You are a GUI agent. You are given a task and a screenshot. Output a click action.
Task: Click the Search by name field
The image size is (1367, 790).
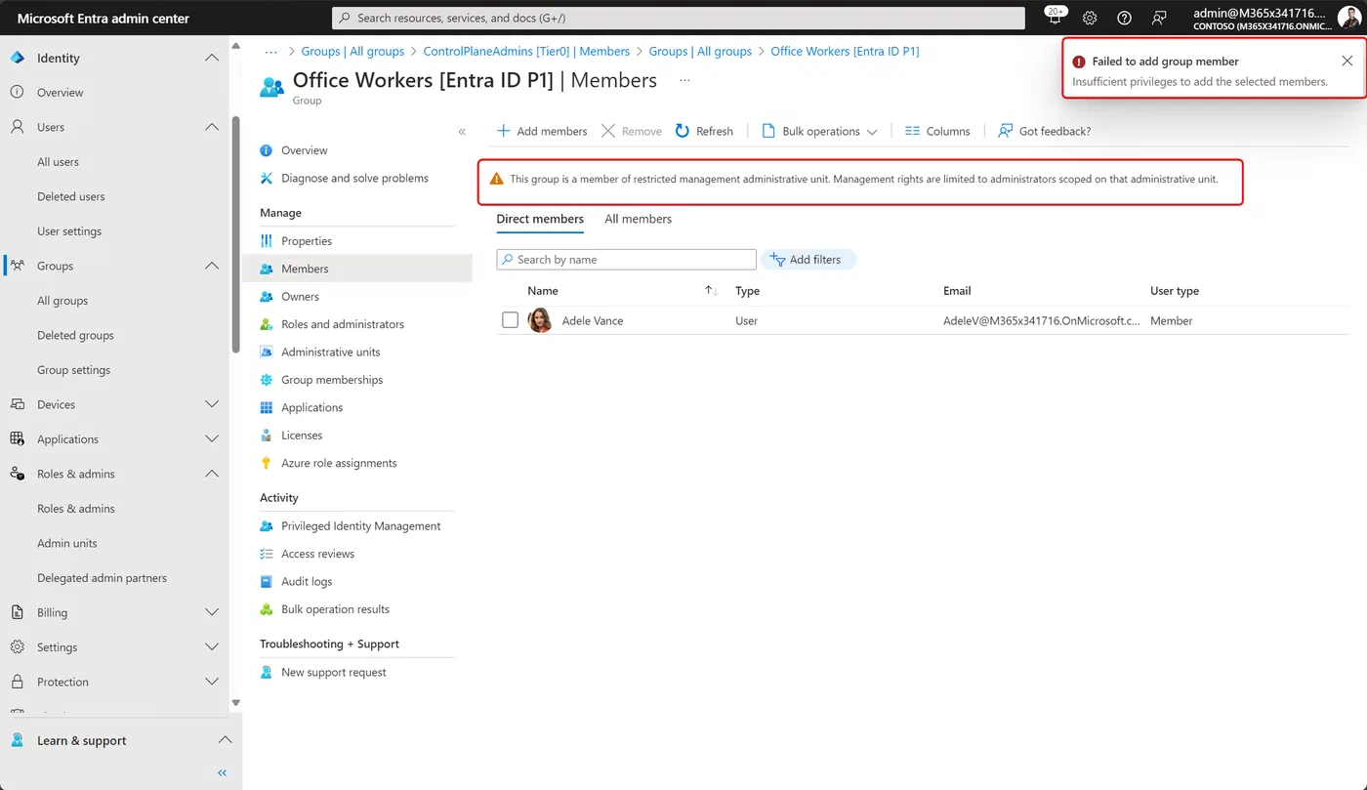click(626, 260)
